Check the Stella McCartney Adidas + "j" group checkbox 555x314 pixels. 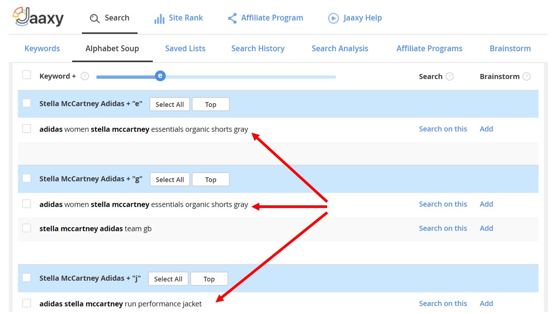27,277
